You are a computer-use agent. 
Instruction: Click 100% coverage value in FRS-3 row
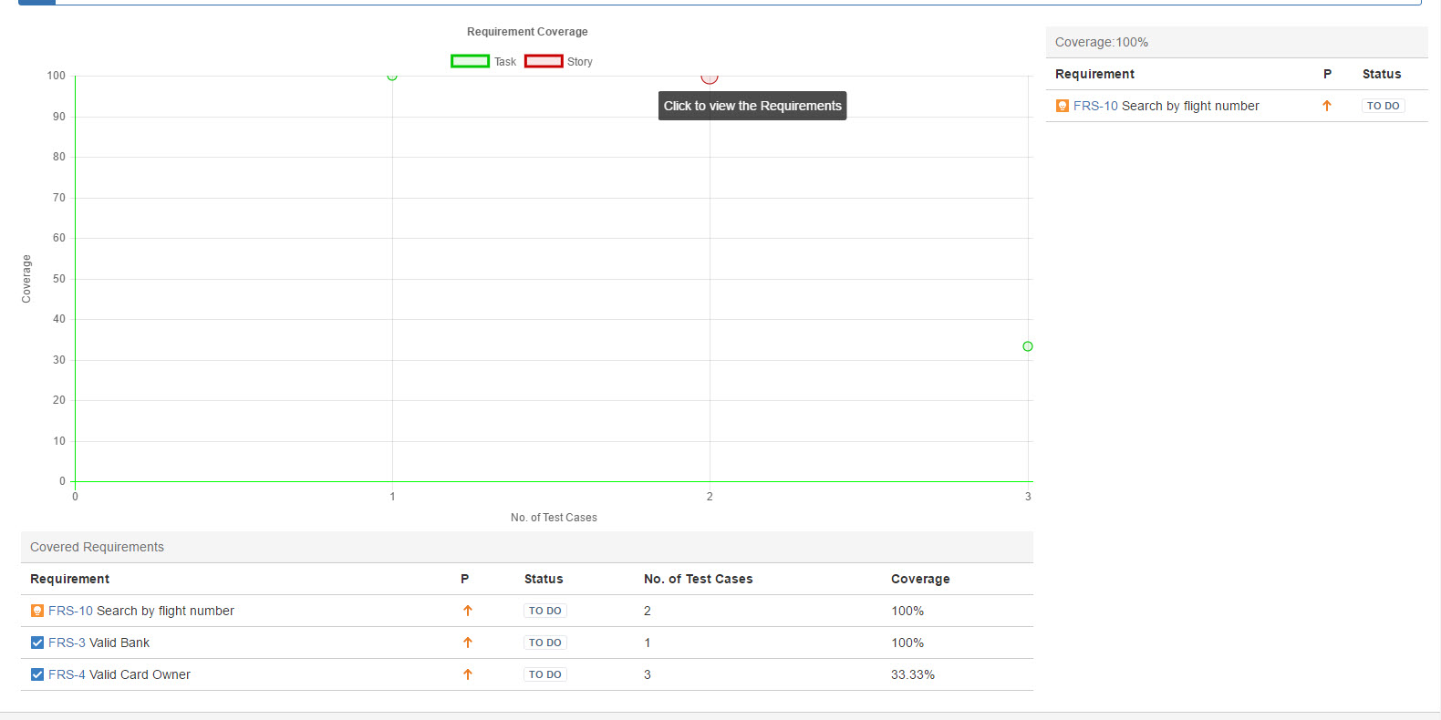907,643
